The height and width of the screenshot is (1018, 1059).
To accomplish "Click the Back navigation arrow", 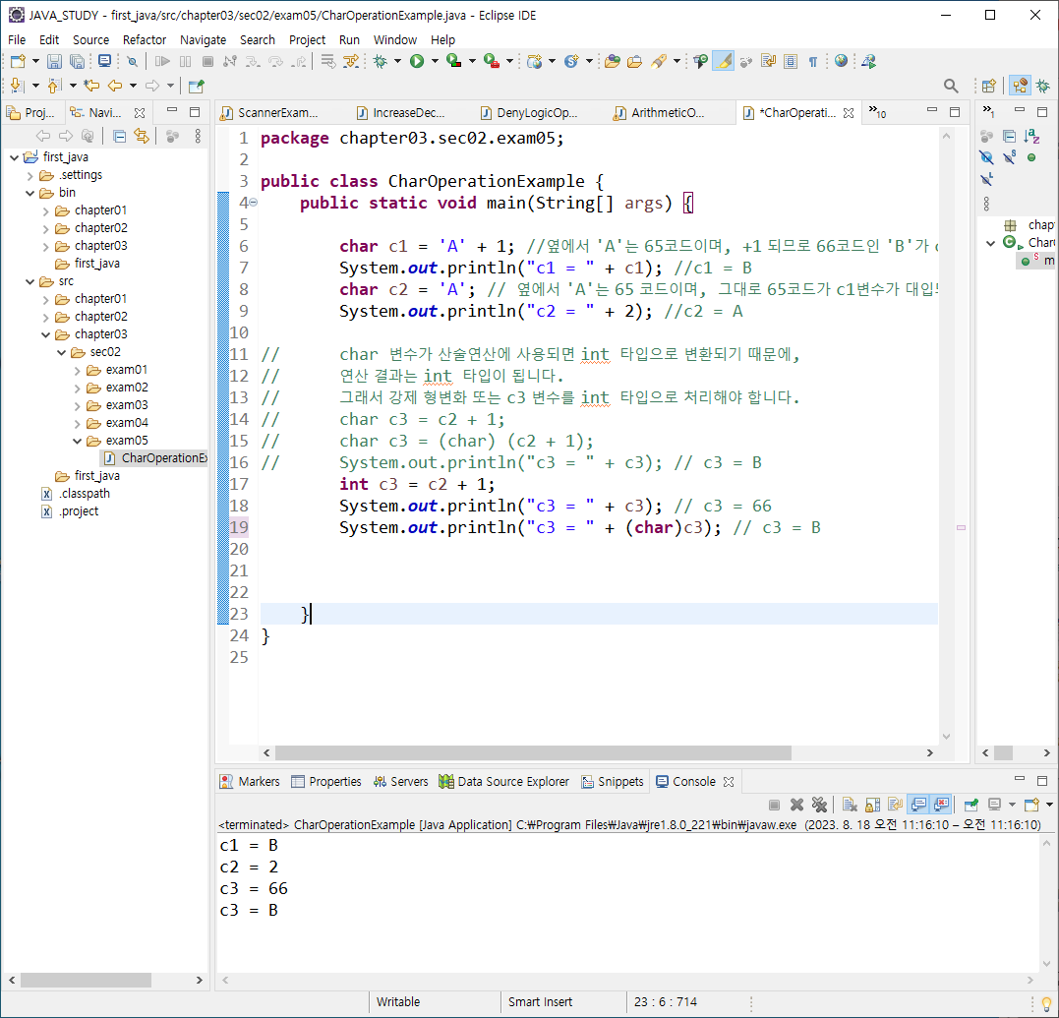I will (115, 86).
